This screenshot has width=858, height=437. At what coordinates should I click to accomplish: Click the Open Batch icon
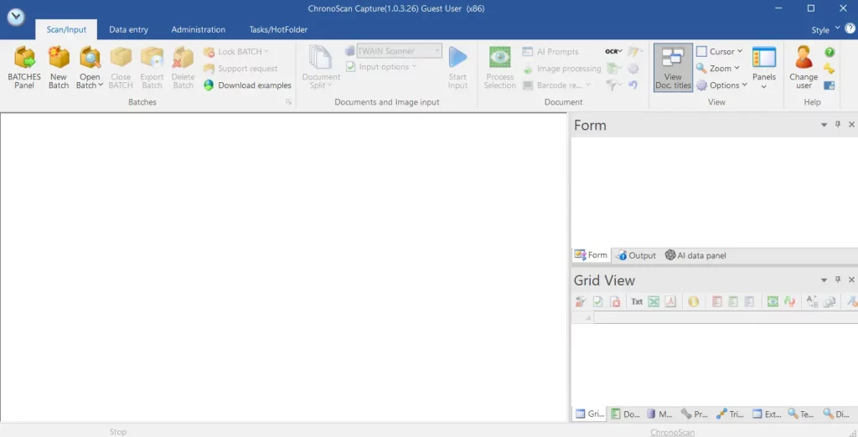coord(90,58)
